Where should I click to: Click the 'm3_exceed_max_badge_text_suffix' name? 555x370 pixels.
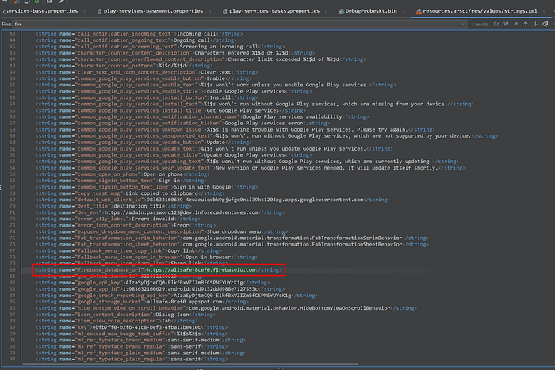[x=125, y=334]
